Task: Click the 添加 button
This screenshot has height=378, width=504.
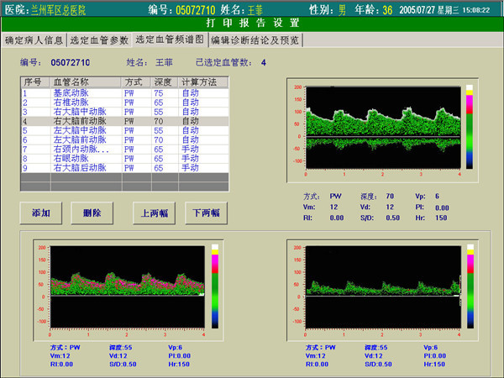Action: coord(41,213)
